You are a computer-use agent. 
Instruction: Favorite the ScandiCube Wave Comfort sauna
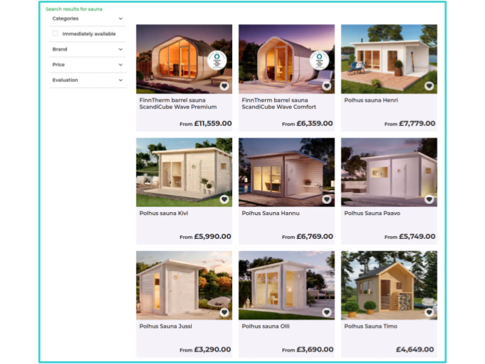pyautogui.click(x=327, y=86)
